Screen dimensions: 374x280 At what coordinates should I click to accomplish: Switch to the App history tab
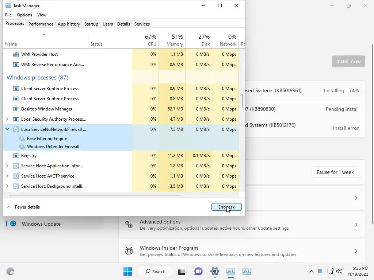(x=69, y=24)
